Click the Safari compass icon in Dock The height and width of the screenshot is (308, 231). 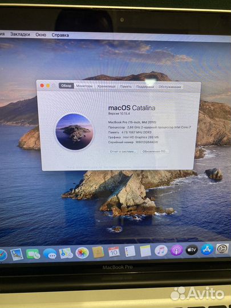3,255
